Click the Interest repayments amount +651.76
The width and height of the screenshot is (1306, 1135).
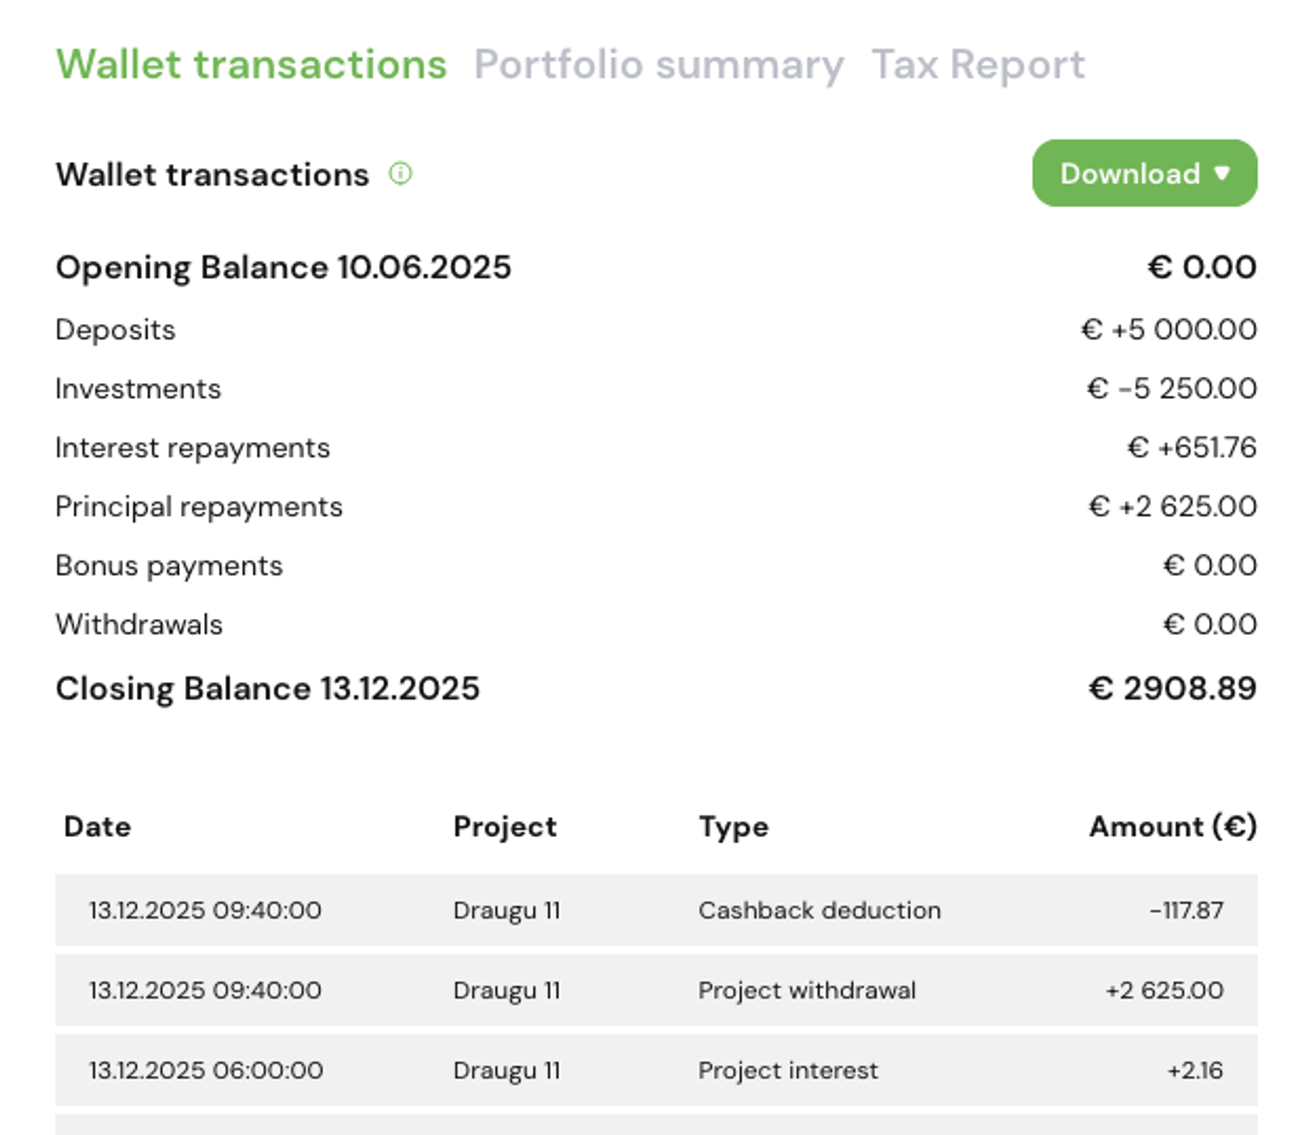tap(1192, 447)
